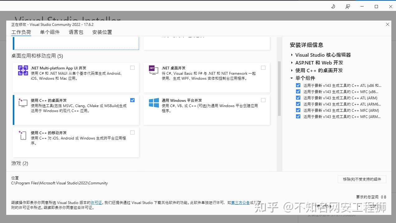Uncheck the 使用 C++ 的桌面开发 workload checkbox

[x=132, y=100]
